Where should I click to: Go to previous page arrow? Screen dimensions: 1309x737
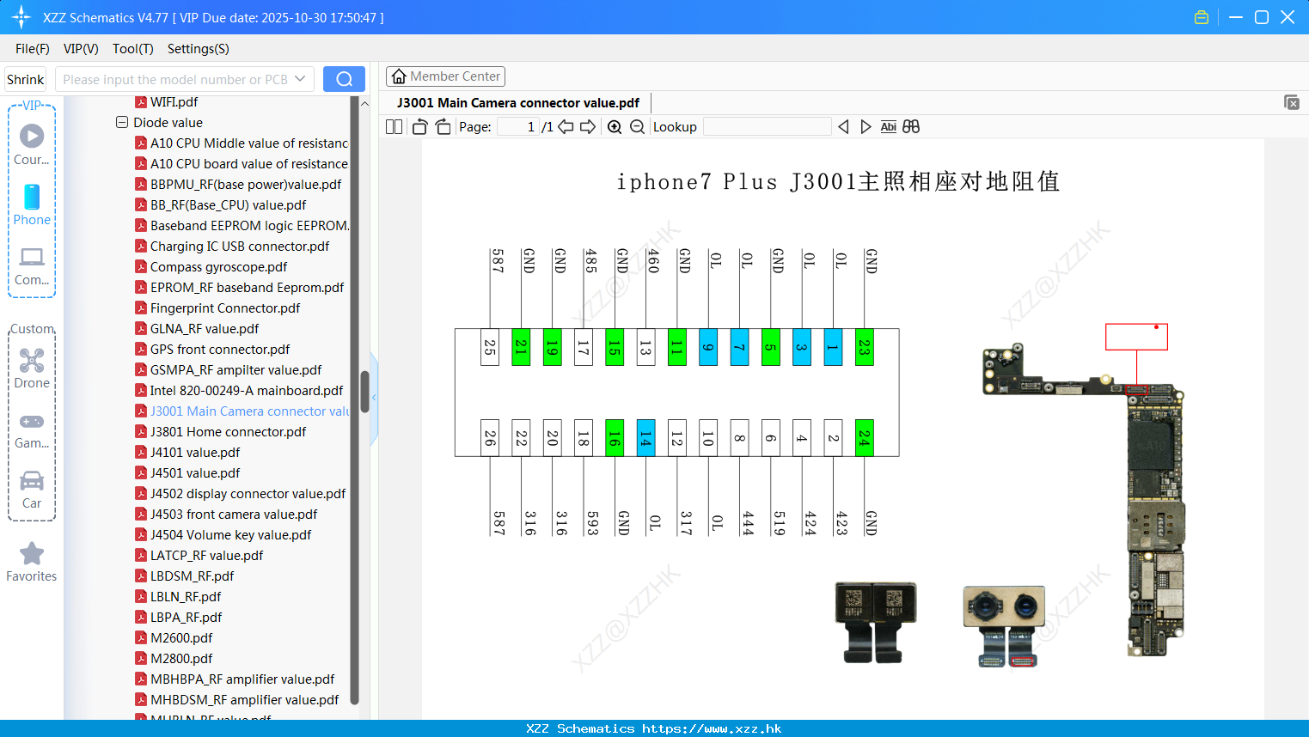pos(566,127)
